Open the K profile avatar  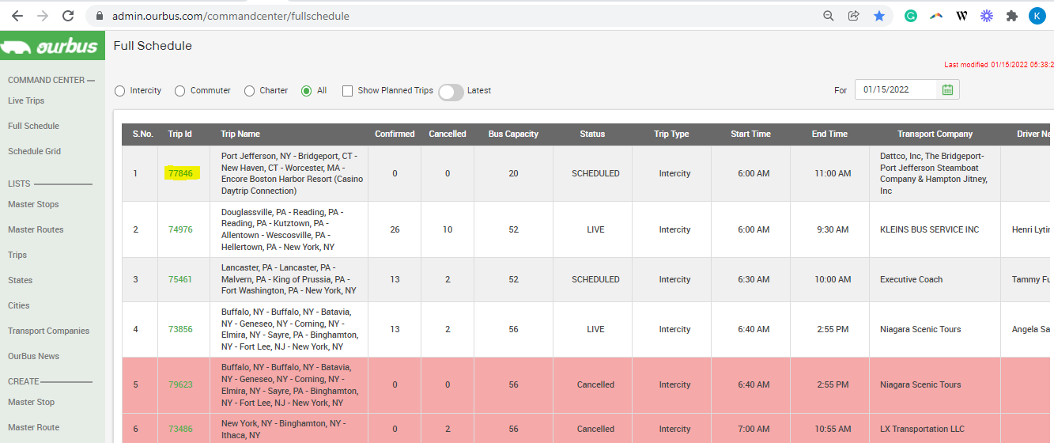(1037, 16)
